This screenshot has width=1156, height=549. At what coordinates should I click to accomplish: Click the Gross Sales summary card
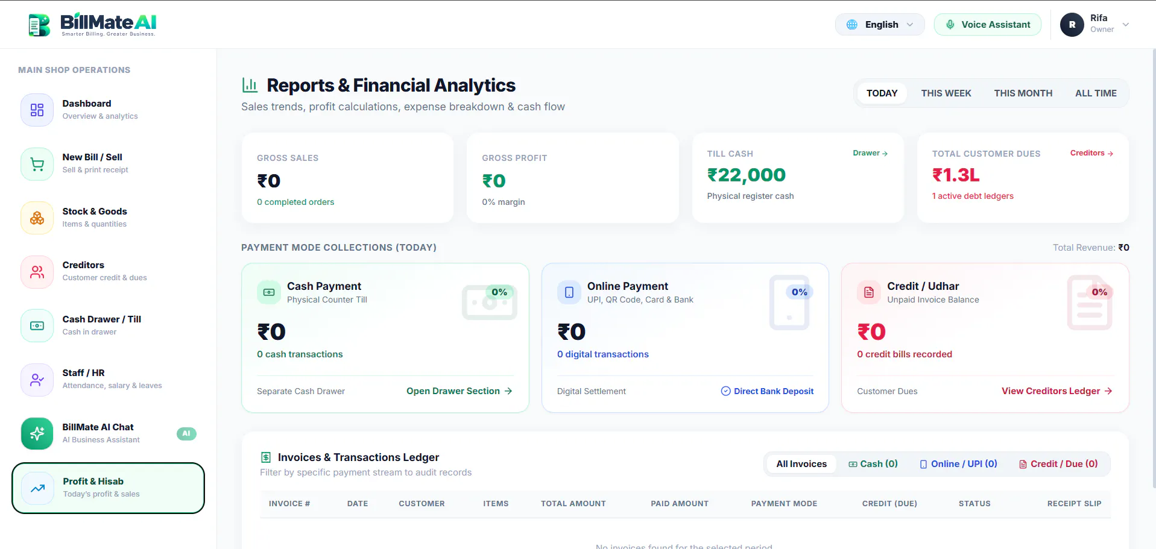347,178
